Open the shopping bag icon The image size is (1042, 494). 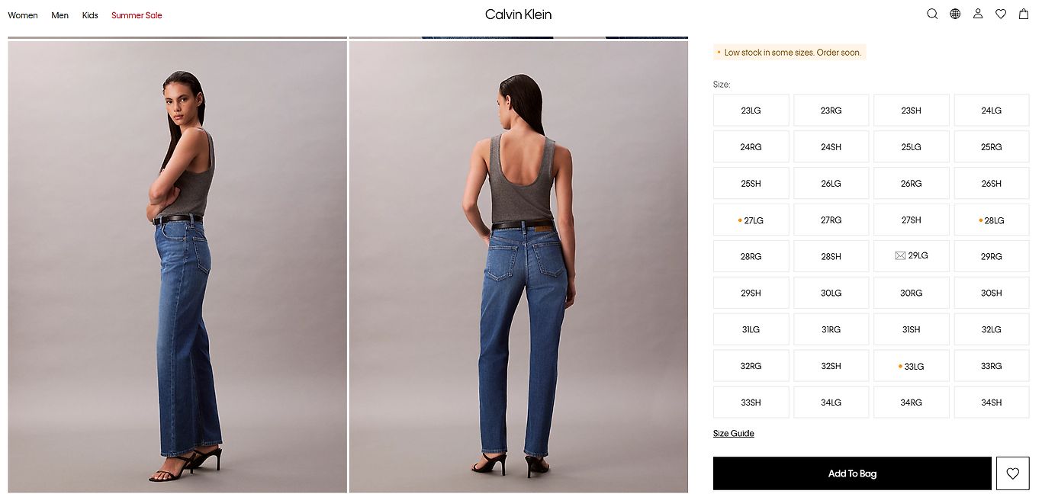[1024, 14]
